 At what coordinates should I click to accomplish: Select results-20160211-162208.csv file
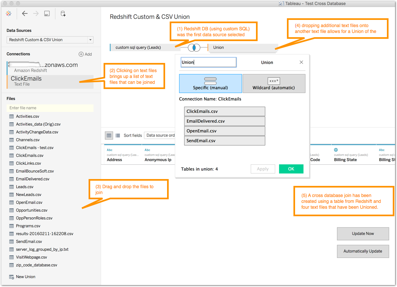click(45, 234)
